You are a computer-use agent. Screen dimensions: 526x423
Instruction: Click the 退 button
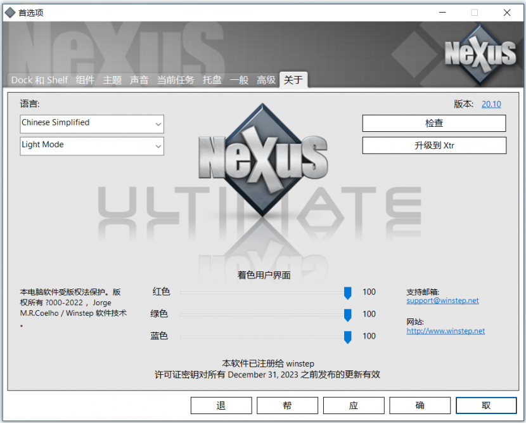click(x=221, y=405)
